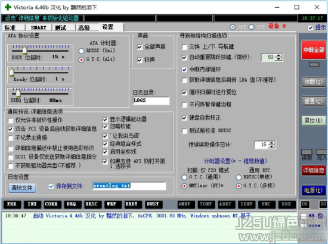Click the DRSC status indicator
328x244 pixels.
[x=93, y=204]
